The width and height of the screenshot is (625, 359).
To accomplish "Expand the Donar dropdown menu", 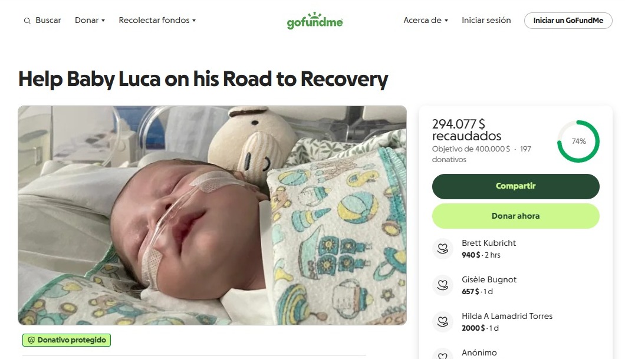I will click(x=90, y=20).
